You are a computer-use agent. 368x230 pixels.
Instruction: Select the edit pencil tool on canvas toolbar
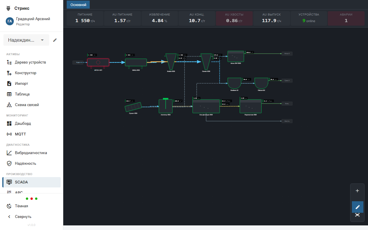click(x=357, y=207)
